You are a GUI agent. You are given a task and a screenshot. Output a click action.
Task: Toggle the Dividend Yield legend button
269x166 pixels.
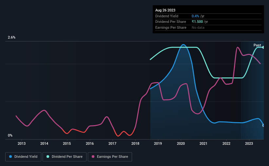click(x=23, y=157)
